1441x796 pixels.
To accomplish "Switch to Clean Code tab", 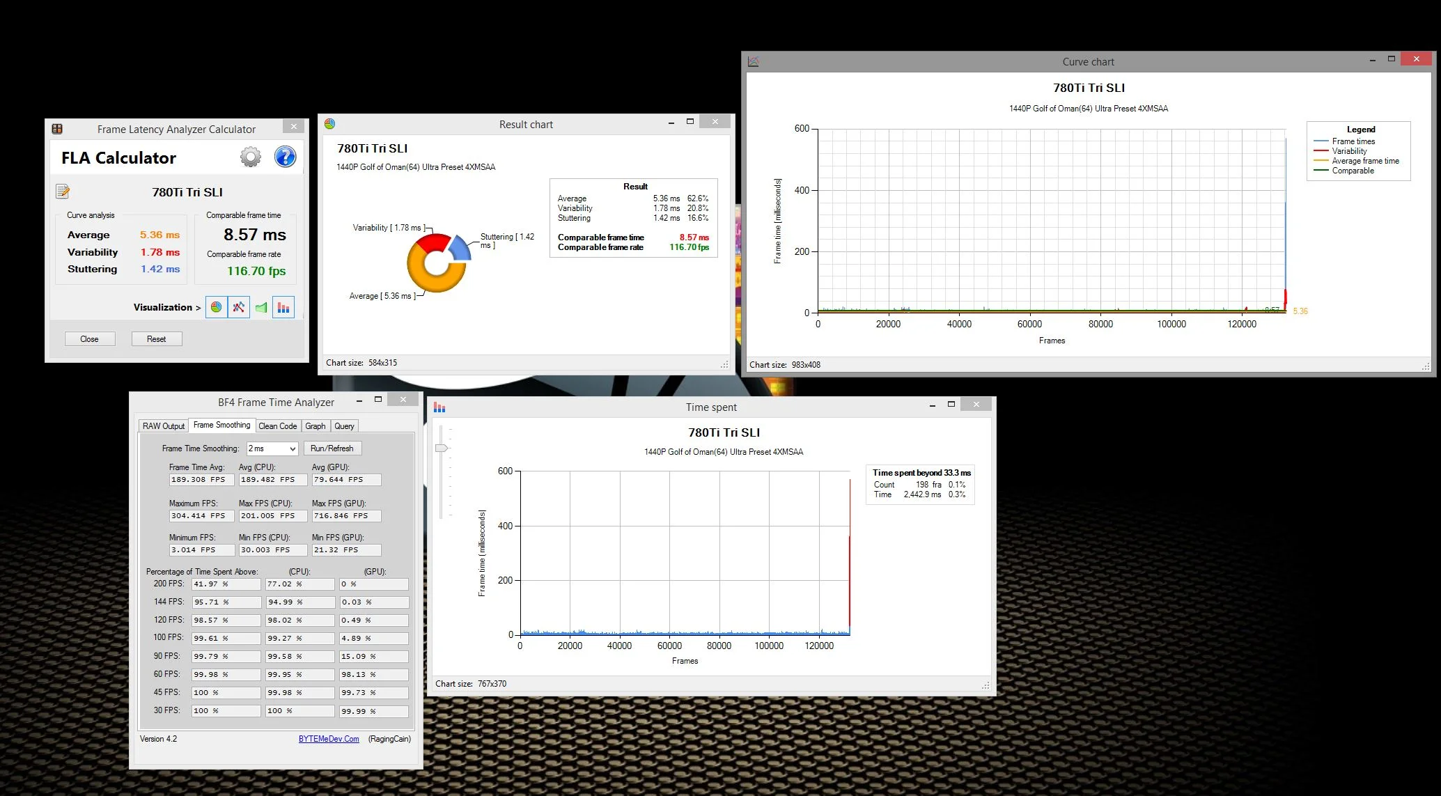I will tap(278, 426).
